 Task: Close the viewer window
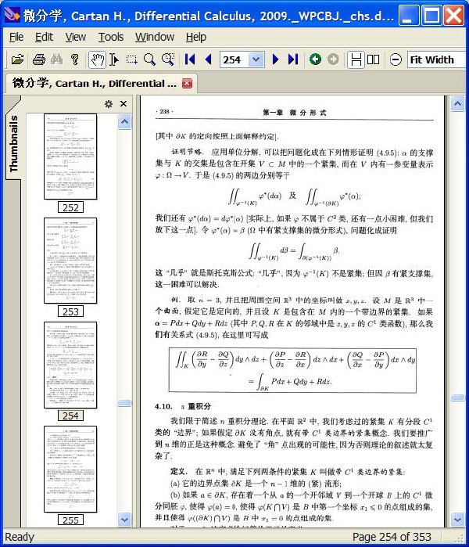pos(453,16)
